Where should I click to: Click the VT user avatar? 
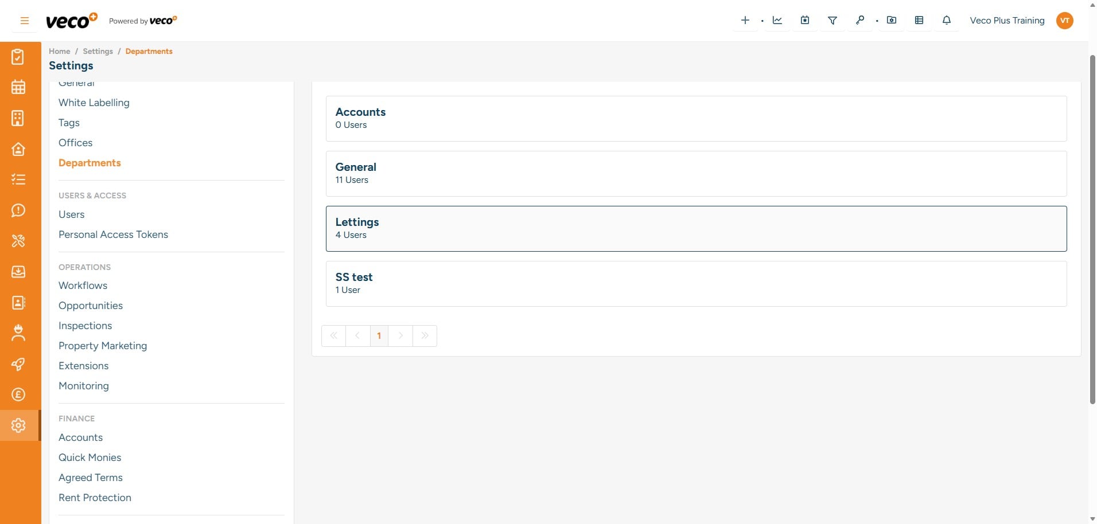[x=1065, y=21]
